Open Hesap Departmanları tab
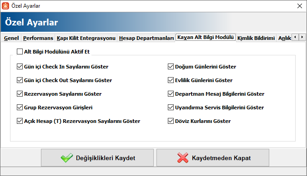307x176 pixels. (146, 38)
